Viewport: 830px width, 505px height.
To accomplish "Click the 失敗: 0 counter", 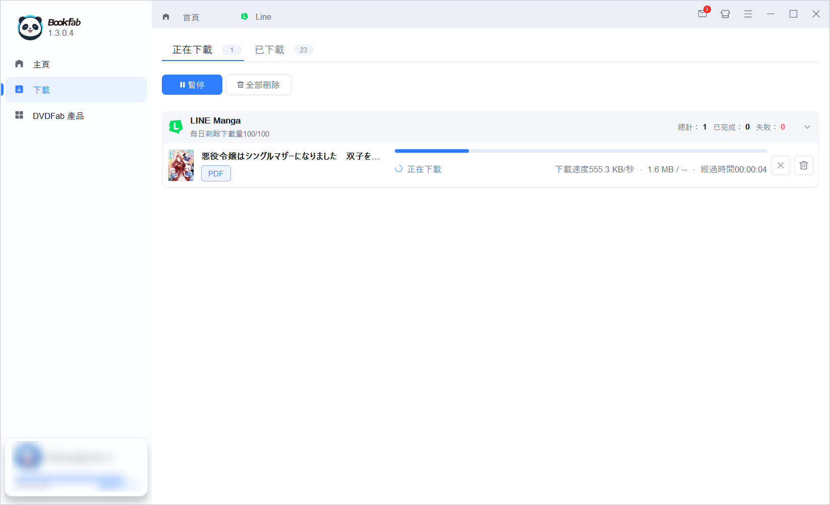I will (770, 127).
